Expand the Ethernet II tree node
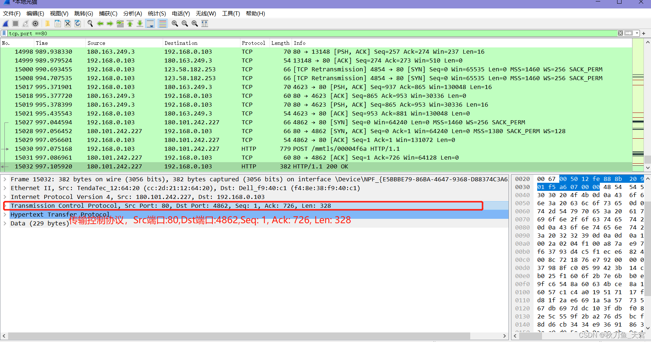The width and height of the screenshot is (651, 342). pos(5,188)
